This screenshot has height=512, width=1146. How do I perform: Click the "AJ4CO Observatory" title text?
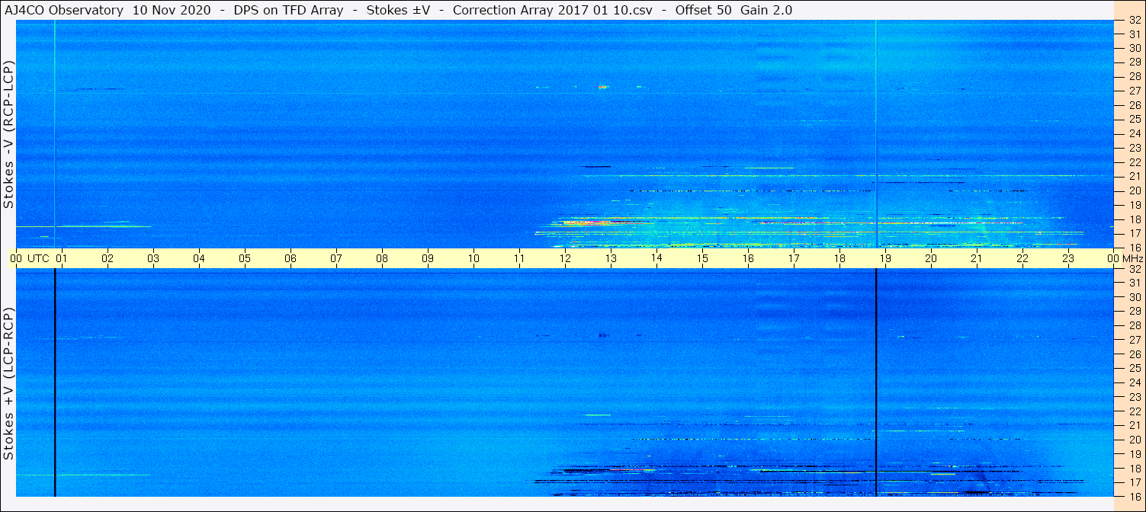(64, 10)
